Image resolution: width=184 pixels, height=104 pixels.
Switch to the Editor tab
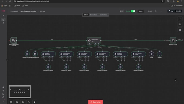click(x=86, y=15)
